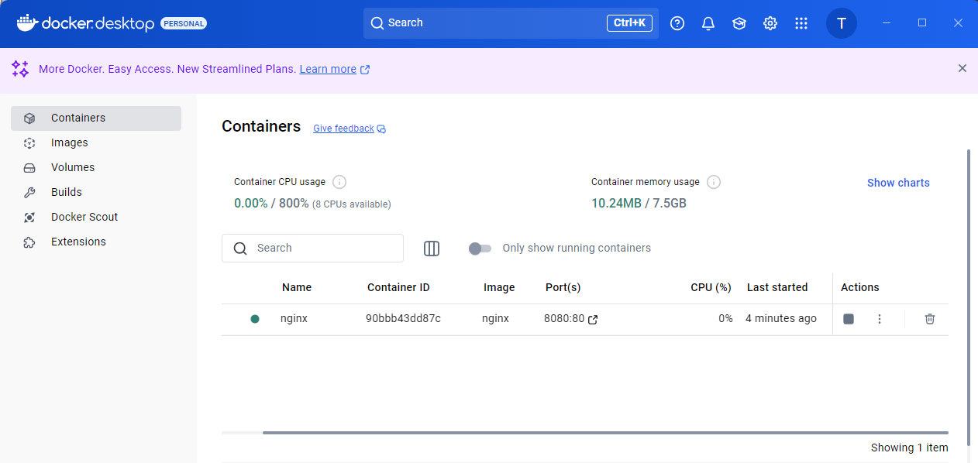Click the sparkle icon in the banner
Image resolution: width=978 pixels, height=463 pixels.
tap(20, 69)
